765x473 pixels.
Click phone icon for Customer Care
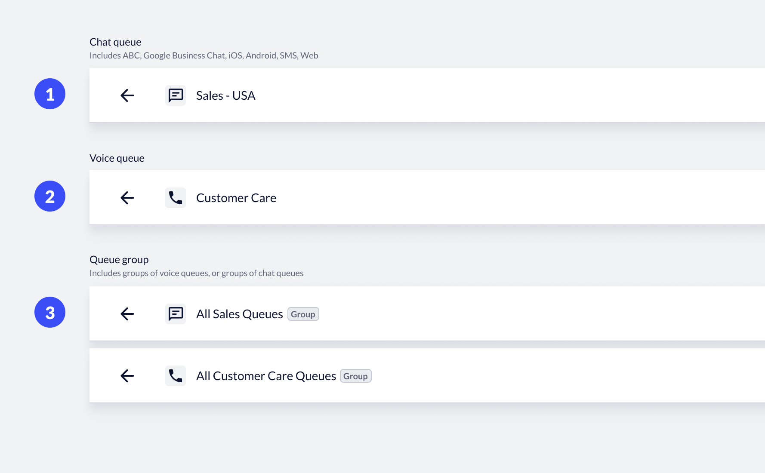(176, 198)
